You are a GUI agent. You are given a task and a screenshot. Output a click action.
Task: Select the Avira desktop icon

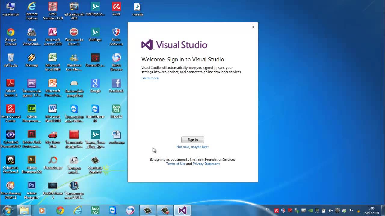pos(116,9)
